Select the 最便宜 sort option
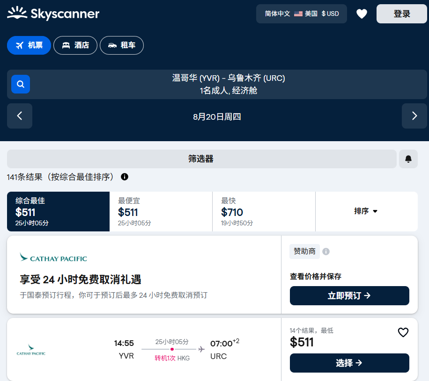The height and width of the screenshot is (381, 429). click(161, 211)
